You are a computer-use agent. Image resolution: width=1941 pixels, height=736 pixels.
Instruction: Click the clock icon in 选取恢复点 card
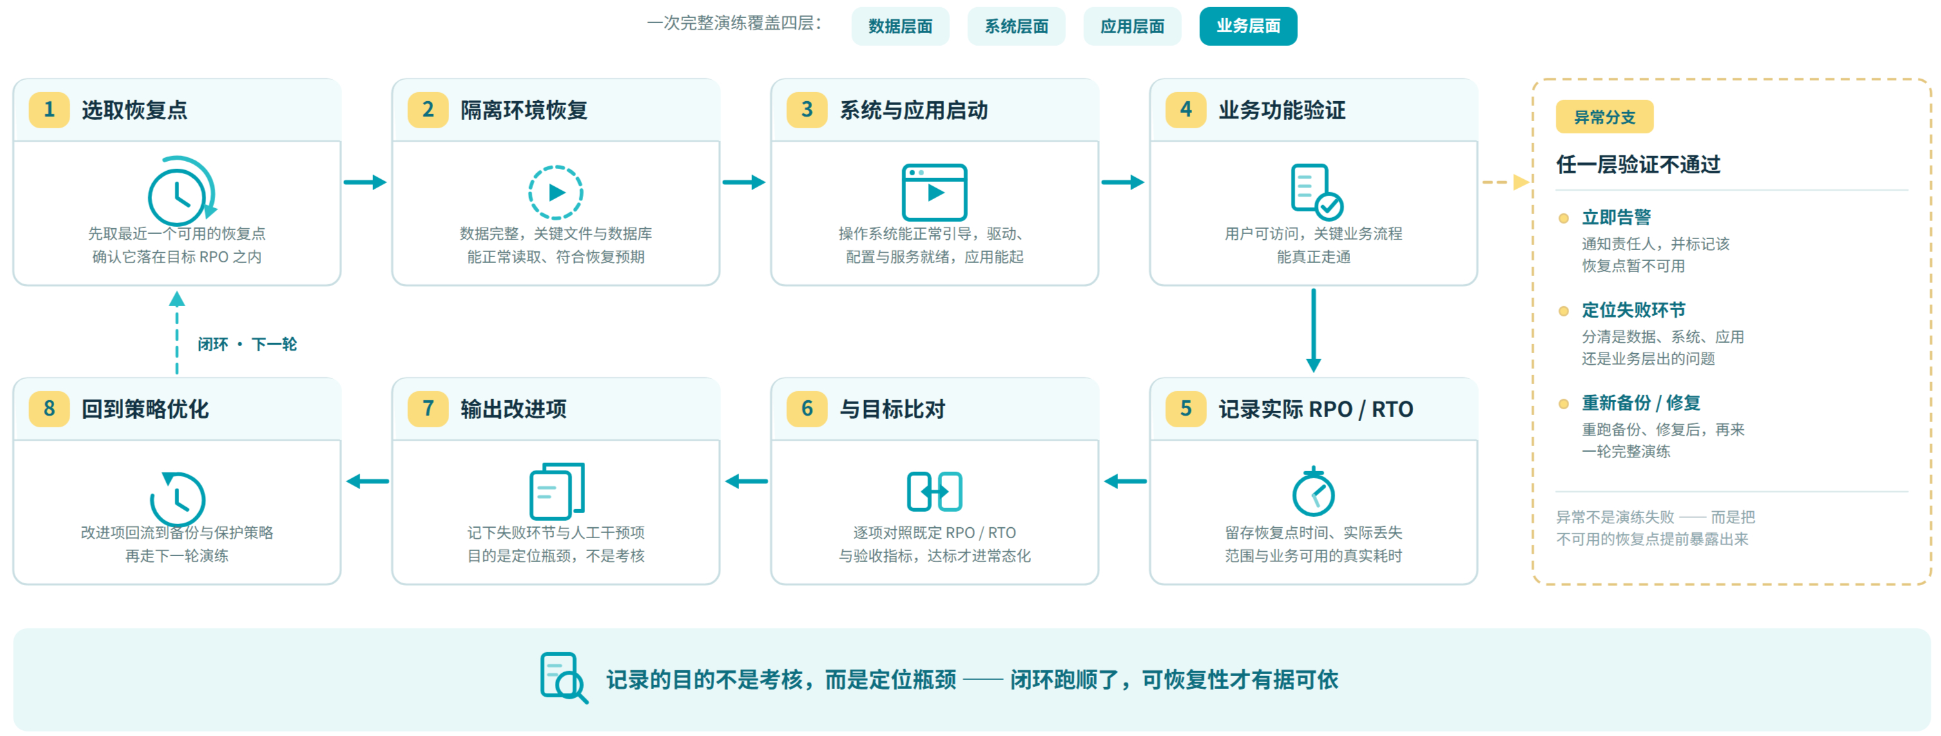pyautogui.click(x=181, y=191)
